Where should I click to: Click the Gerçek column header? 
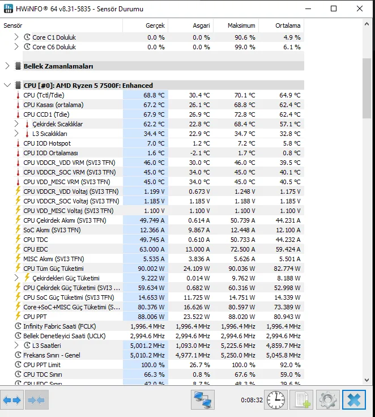145,25
